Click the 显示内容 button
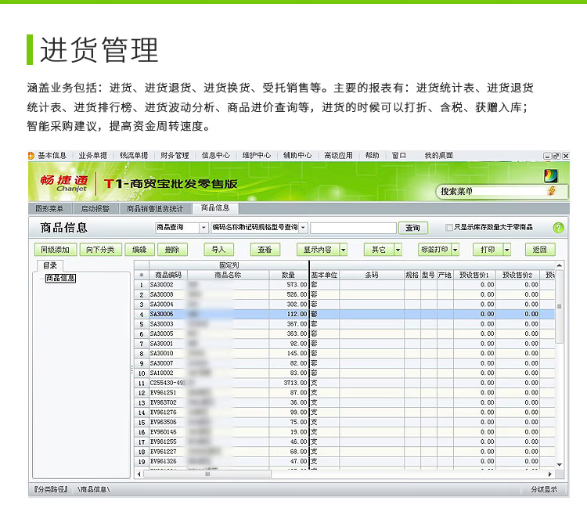This screenshot has width=587, height=508. [318, 250]
